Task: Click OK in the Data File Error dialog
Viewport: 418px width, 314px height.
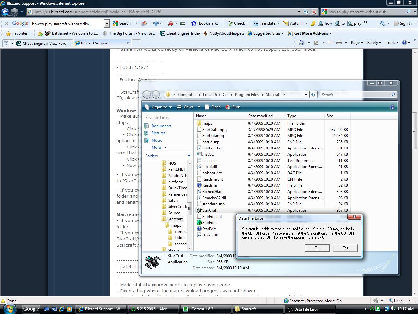Action: pyautogui.click(x=317, y=248)
